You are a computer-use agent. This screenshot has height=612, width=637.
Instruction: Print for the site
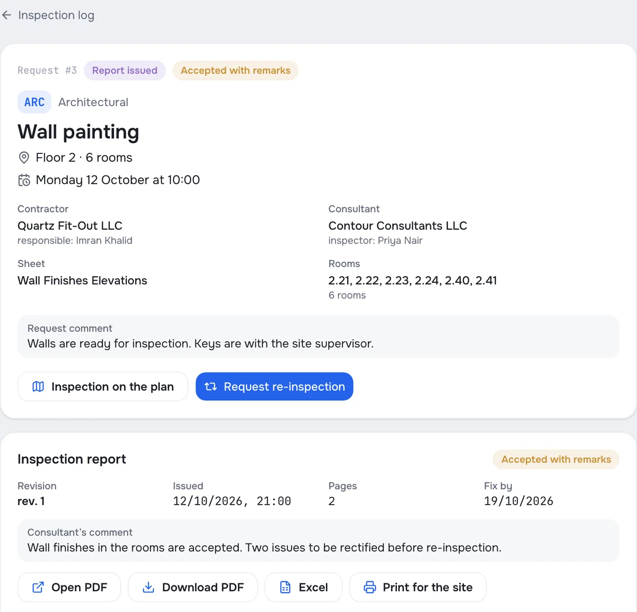point(418,587)
